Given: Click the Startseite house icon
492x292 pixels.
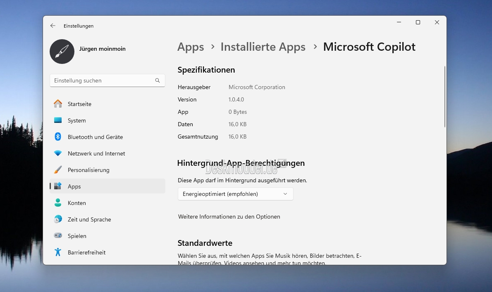Looking at the screenshot, I should (58, 104).
